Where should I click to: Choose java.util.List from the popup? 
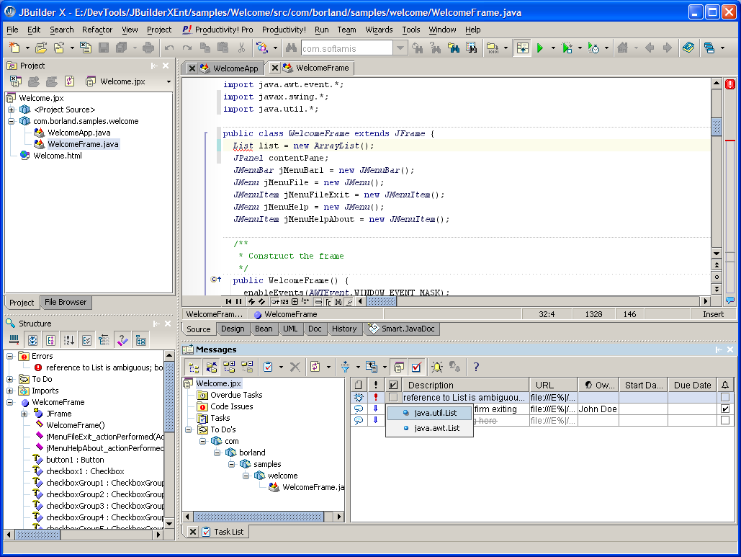click(x=436, y=413)
